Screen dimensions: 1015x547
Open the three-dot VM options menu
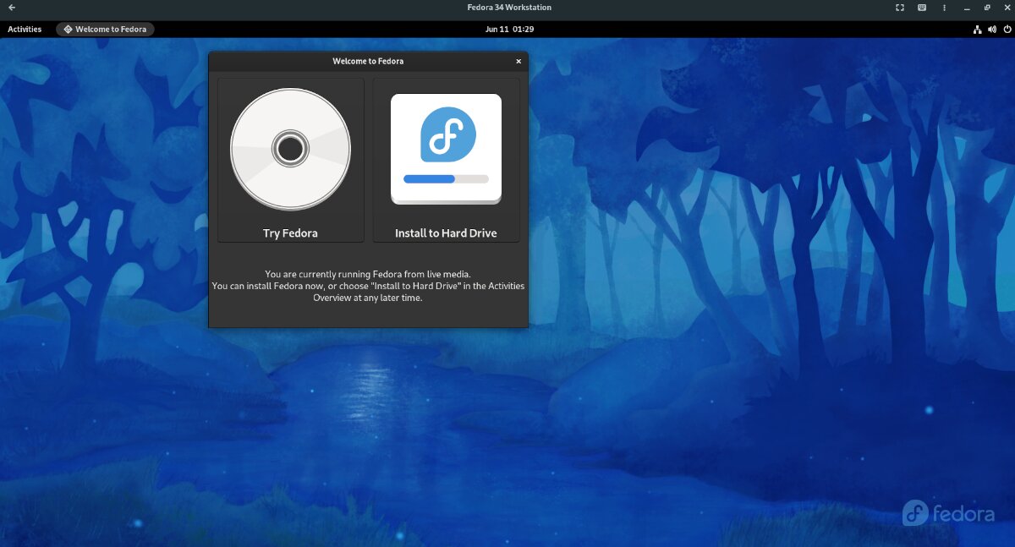pos(943,8)
